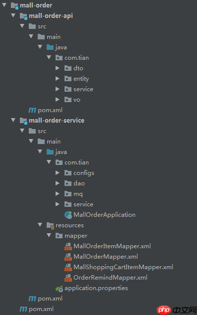
Task: Click the MallOrderApplication Spring Boot class icon
Action: pyautogui.click(x=68, y=215)
